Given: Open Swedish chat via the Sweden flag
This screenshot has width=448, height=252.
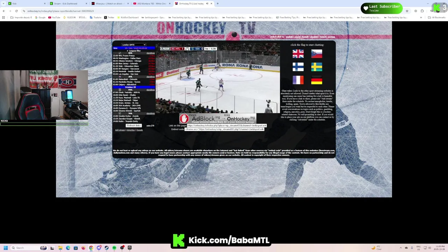Looking at the screenshot, I should pos(316,67).
